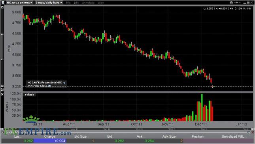Click the small box icon above lock icon
Viewport: 255px width, 144px height.
click(x=2, y=86)
